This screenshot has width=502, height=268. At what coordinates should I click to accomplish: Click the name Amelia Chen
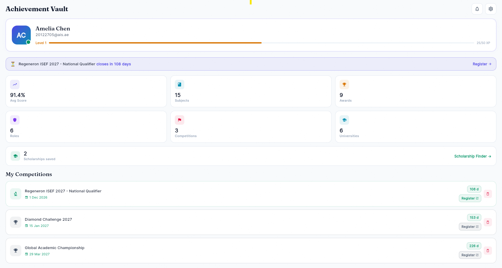pos(53,29)
